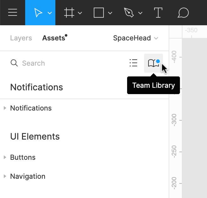Screen dimensions: 207x198
Task: Open Frame tool dropdown chevron
Action: click(x=80, y=13)
